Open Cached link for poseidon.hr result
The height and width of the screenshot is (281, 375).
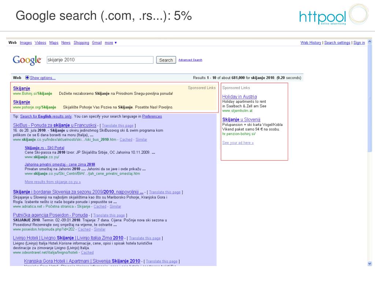pos(84,229)
